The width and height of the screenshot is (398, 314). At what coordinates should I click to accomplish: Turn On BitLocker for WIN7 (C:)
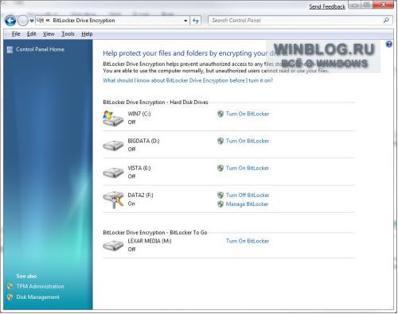[248, 114]
